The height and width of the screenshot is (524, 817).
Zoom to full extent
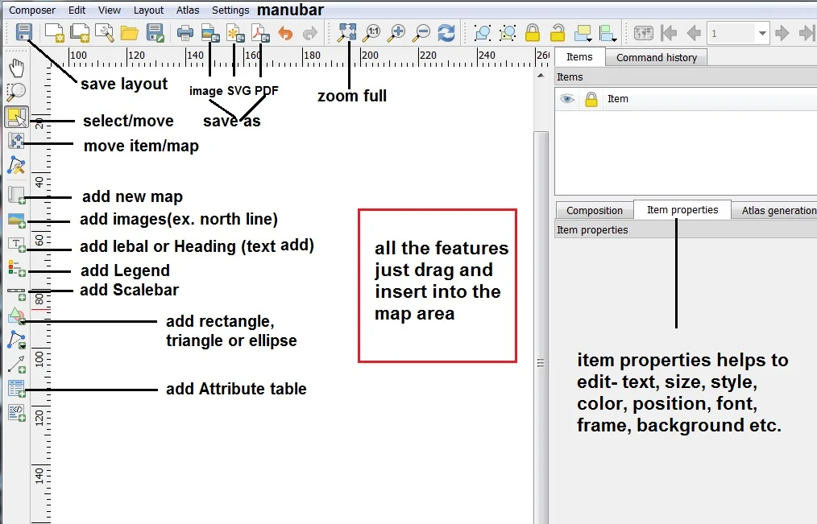pyautogui.click(x=346, y=33)
